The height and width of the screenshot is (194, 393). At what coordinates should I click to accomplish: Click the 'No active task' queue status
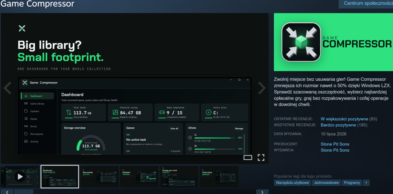(136, 140)
